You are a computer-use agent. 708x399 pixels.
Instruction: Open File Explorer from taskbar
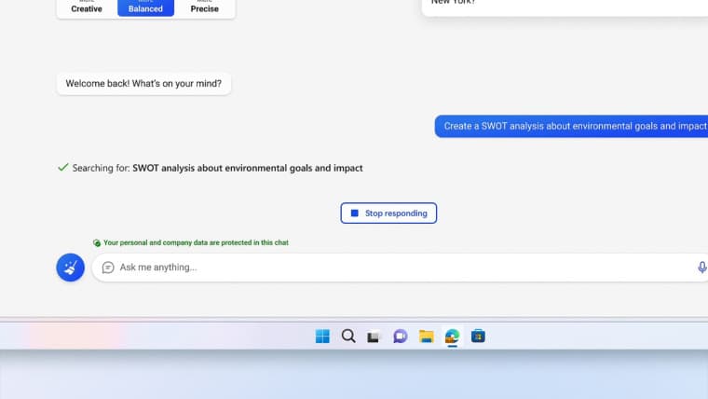(x=426, y=337)
